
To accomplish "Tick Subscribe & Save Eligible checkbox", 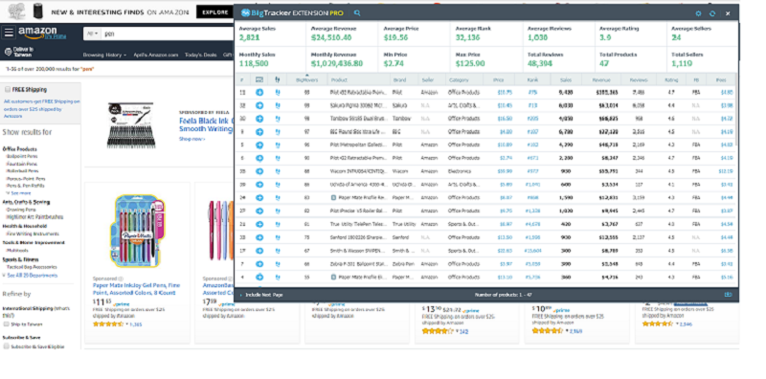I will [7, 346].
